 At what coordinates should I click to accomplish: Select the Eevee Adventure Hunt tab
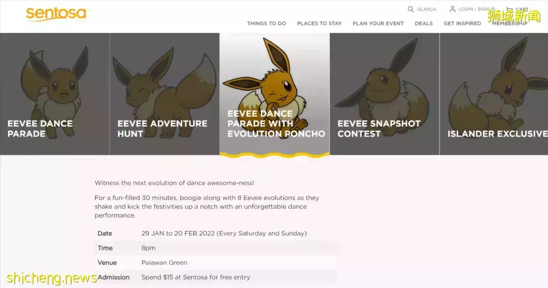pyautogui.click(x=164, y=94)
